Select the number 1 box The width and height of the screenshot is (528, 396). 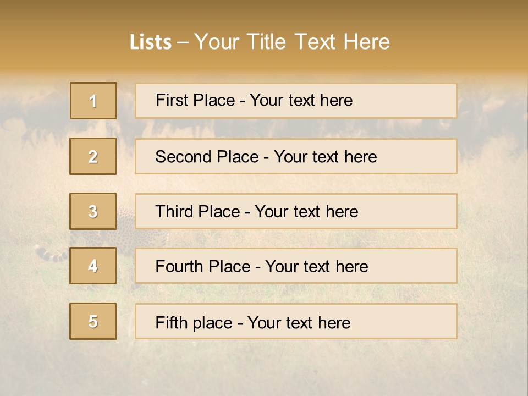pyautogui.click(x=94, y=101)
